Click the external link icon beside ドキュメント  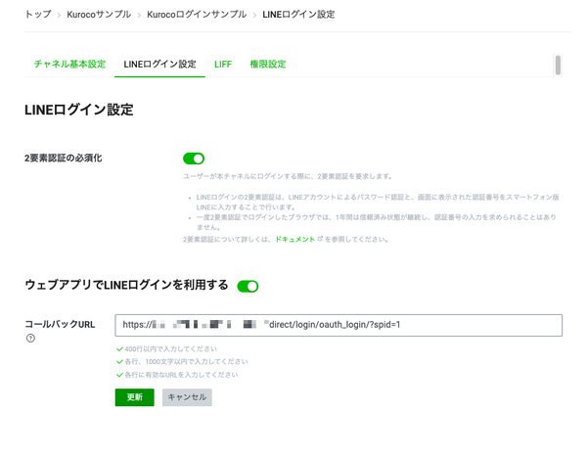(320, 239)
